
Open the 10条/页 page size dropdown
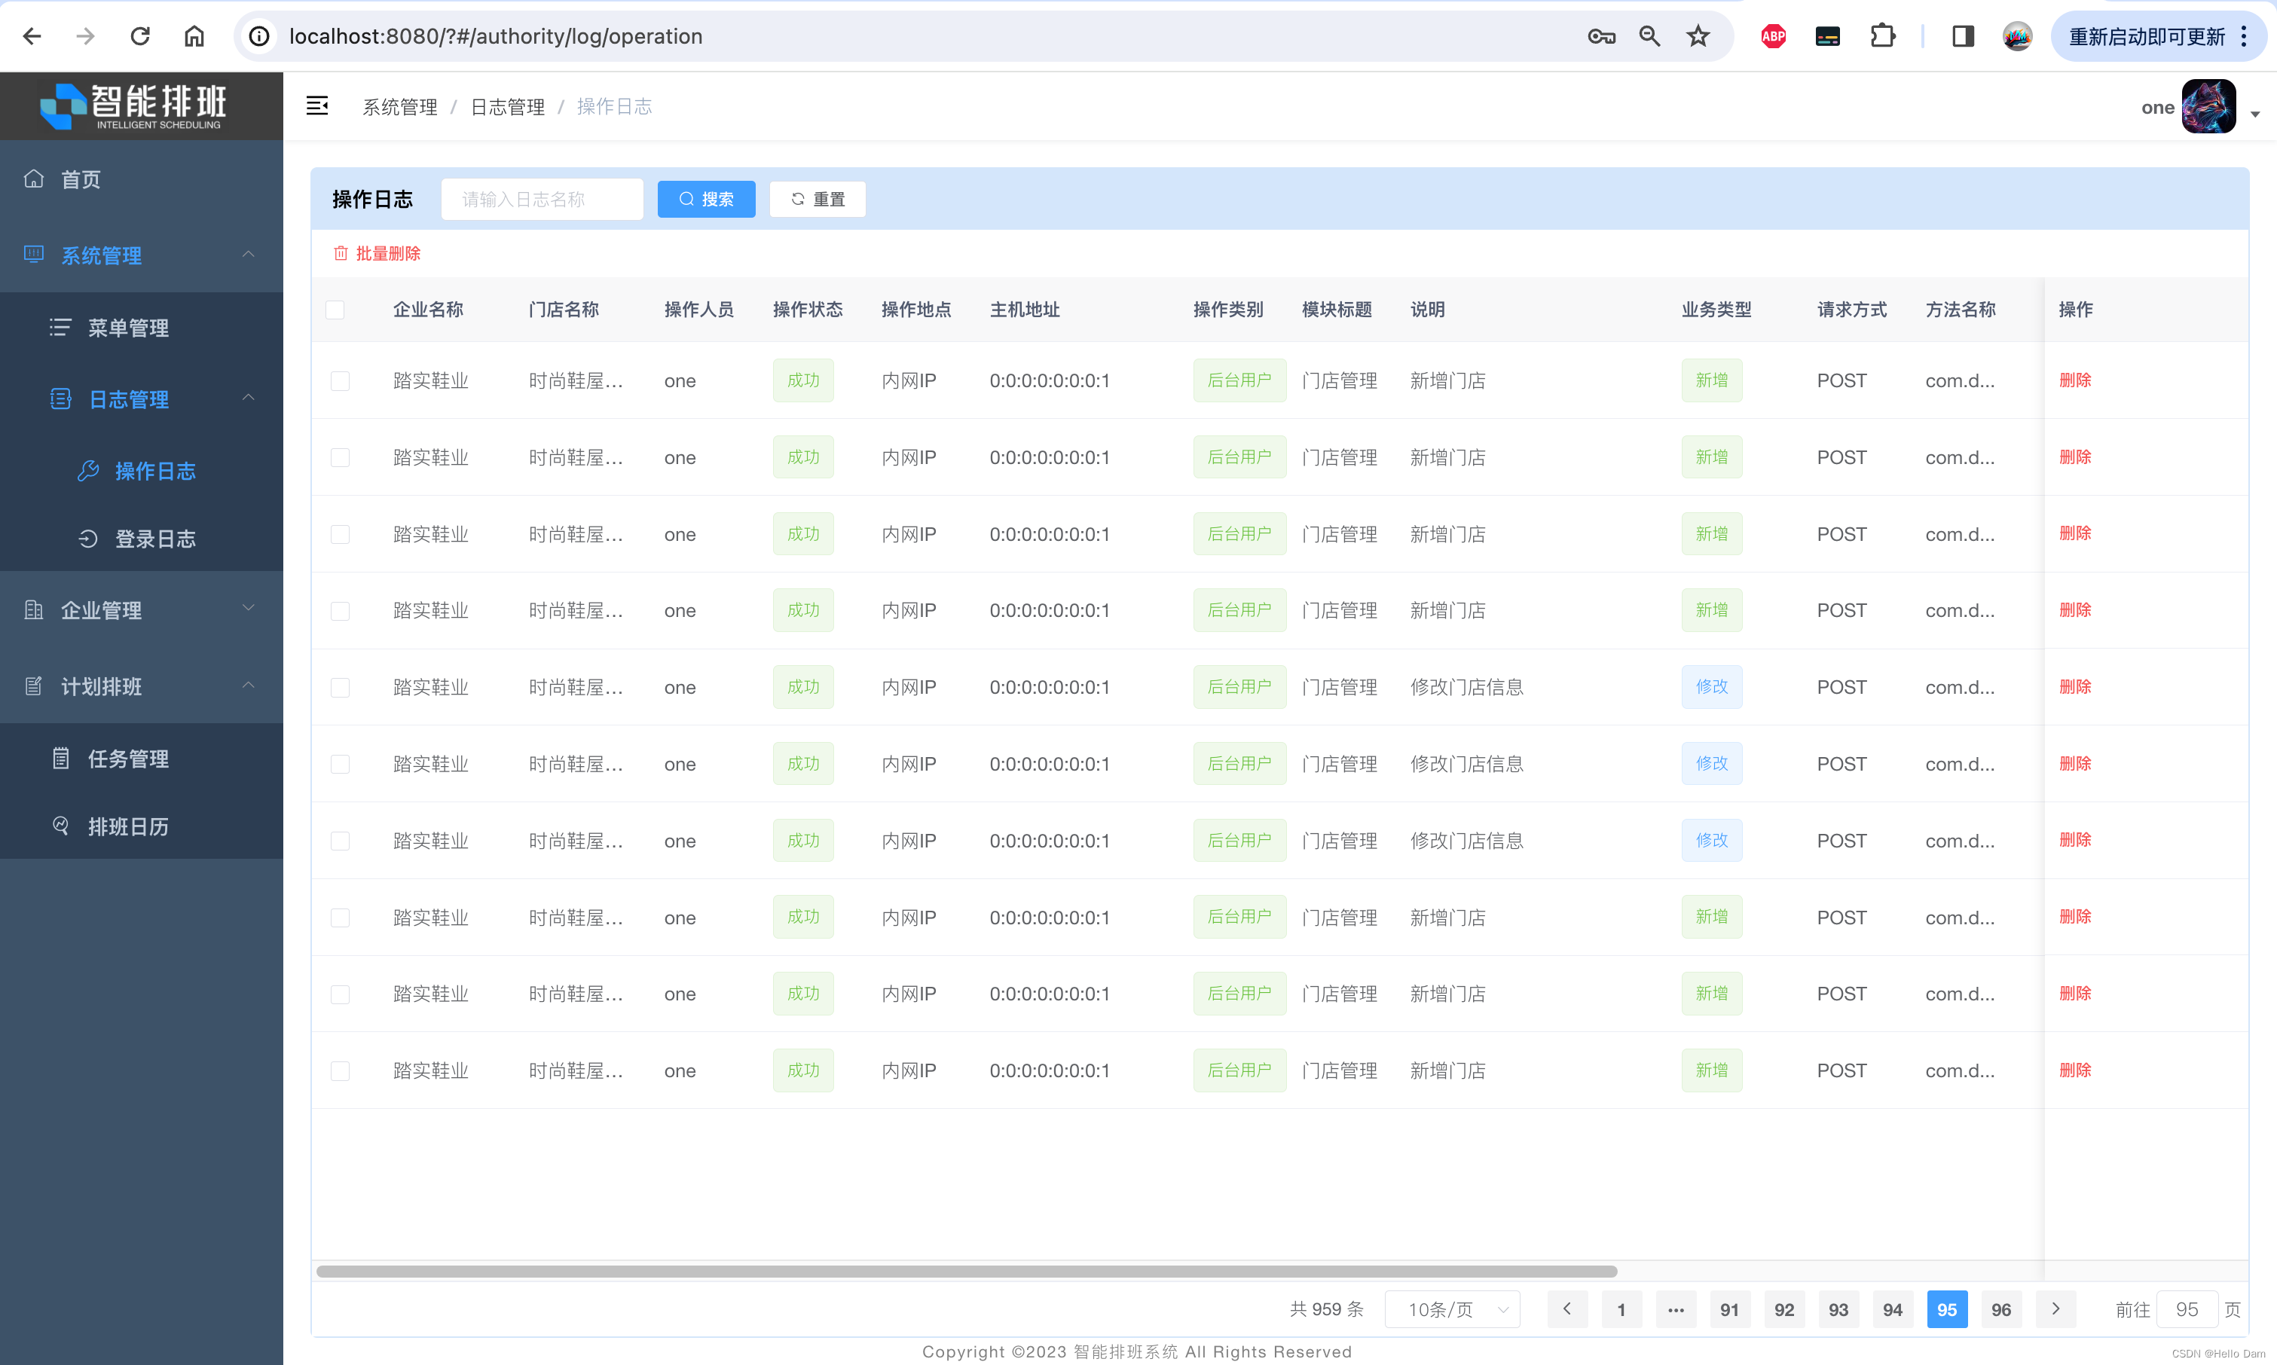pos(1452,1309)
